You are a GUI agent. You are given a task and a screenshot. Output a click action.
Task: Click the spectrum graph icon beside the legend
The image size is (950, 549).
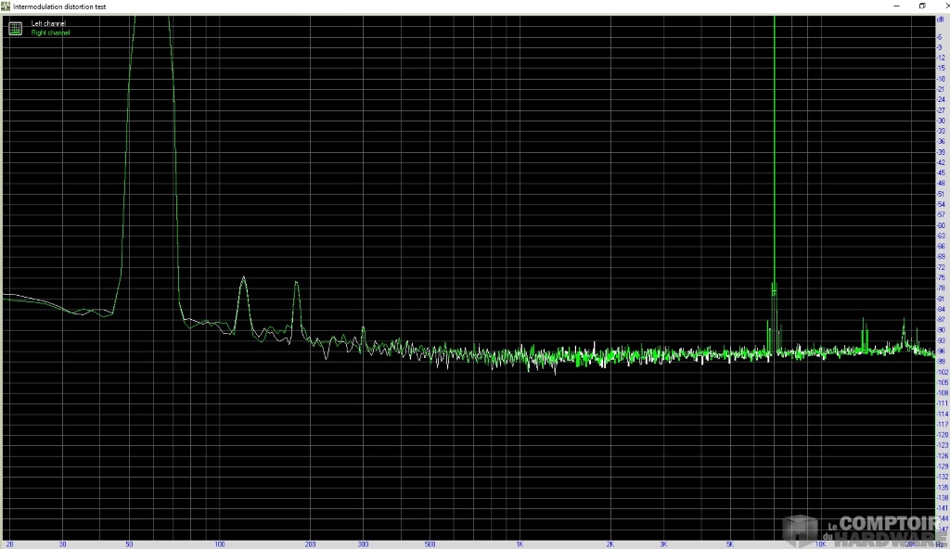pyautogui.click(x=15, y=28)
